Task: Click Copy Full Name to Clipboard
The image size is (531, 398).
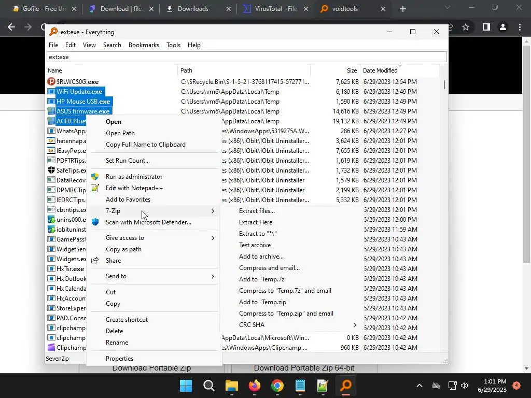Action: (146, 145)
